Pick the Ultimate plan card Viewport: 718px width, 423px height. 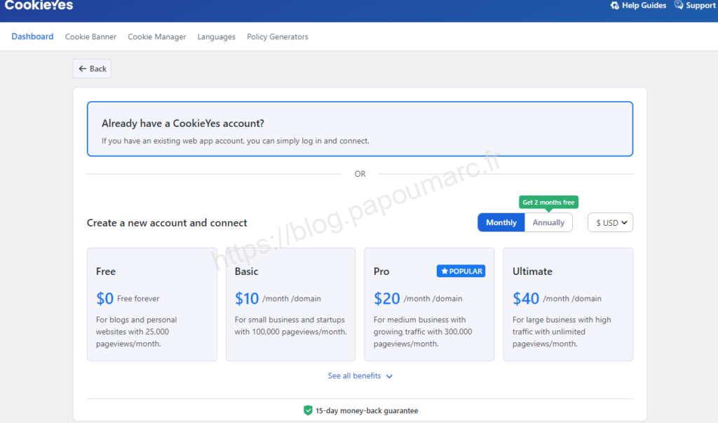click(x=568, y=304)
